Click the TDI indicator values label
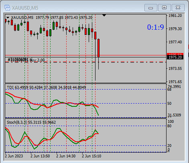189x163 pixels. 47,88
